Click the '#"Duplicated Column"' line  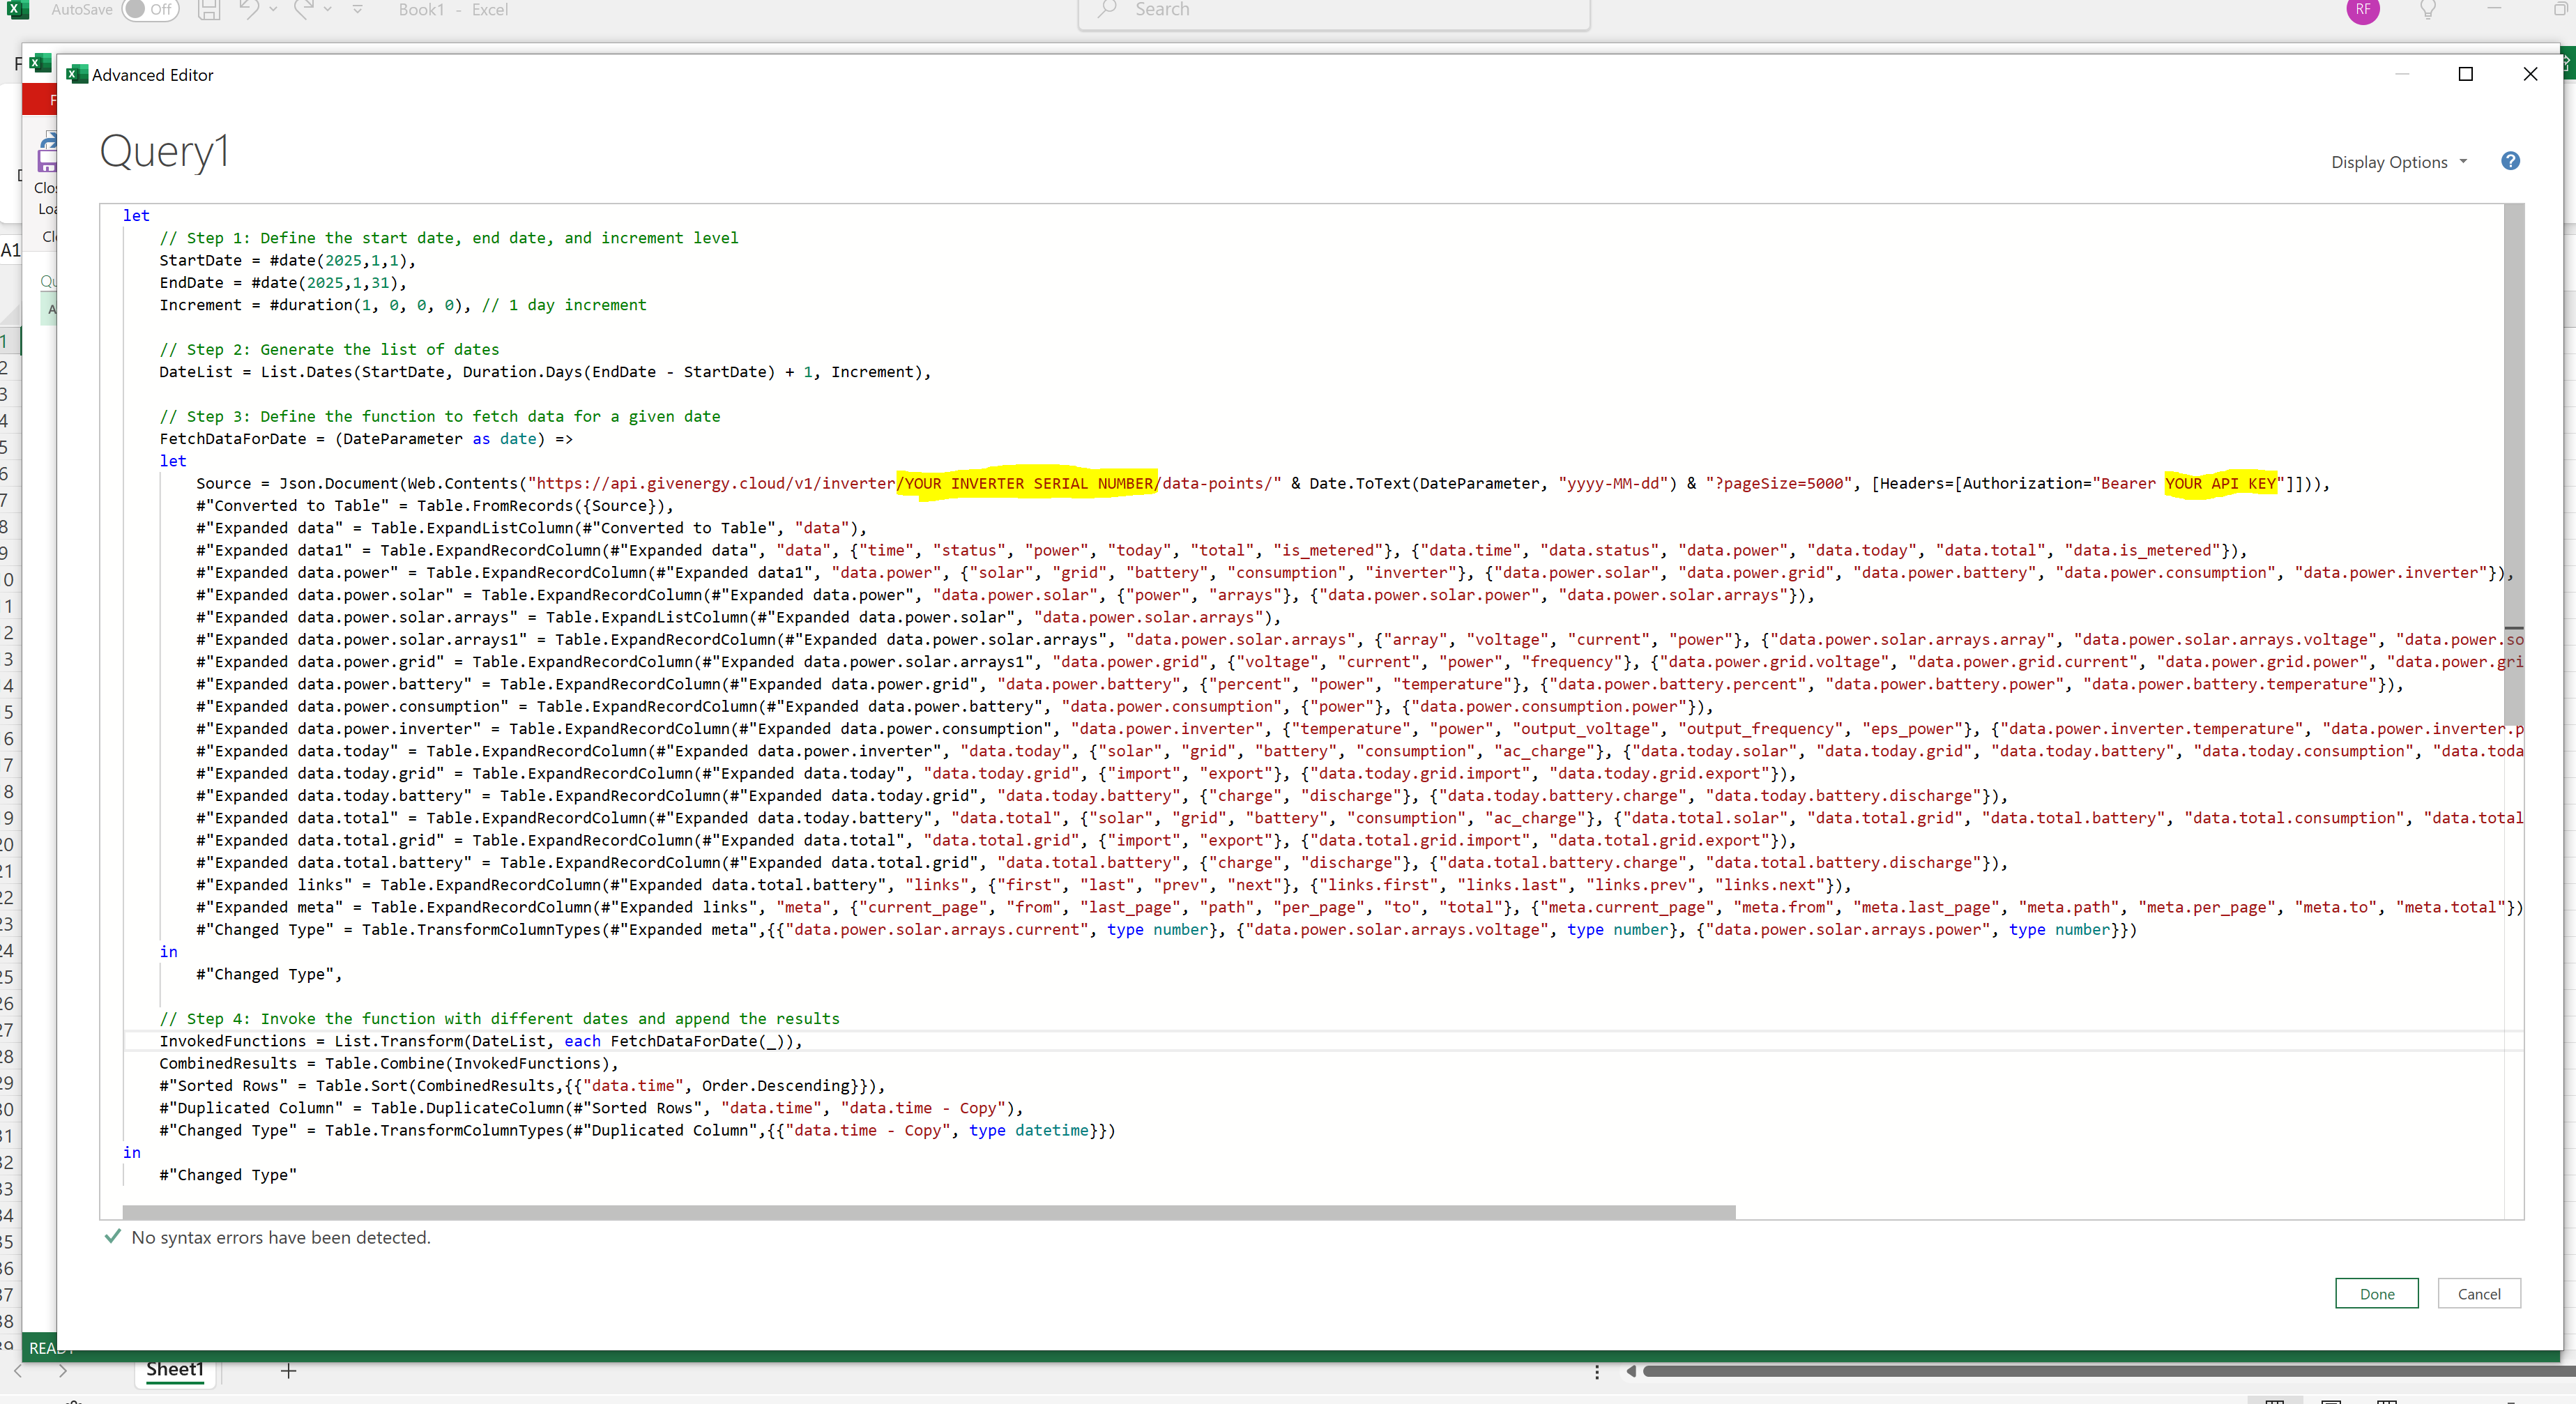(591, 1107)
